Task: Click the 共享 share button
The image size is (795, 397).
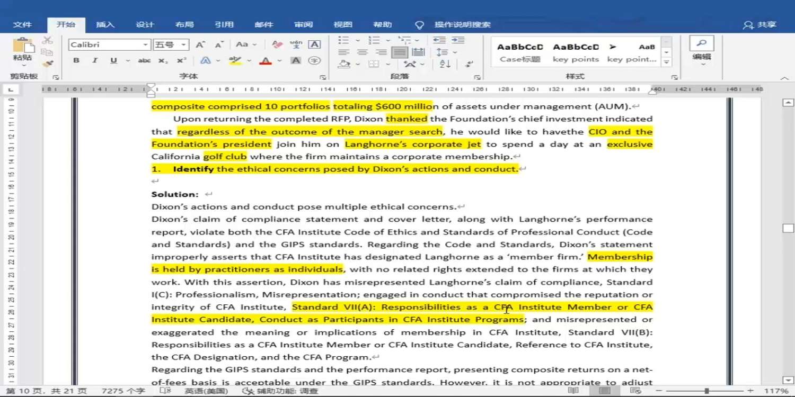Action: (x=760, y=25)
